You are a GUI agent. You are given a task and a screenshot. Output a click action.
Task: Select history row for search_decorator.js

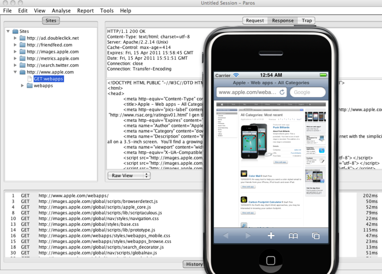click(x=101, y=247)
